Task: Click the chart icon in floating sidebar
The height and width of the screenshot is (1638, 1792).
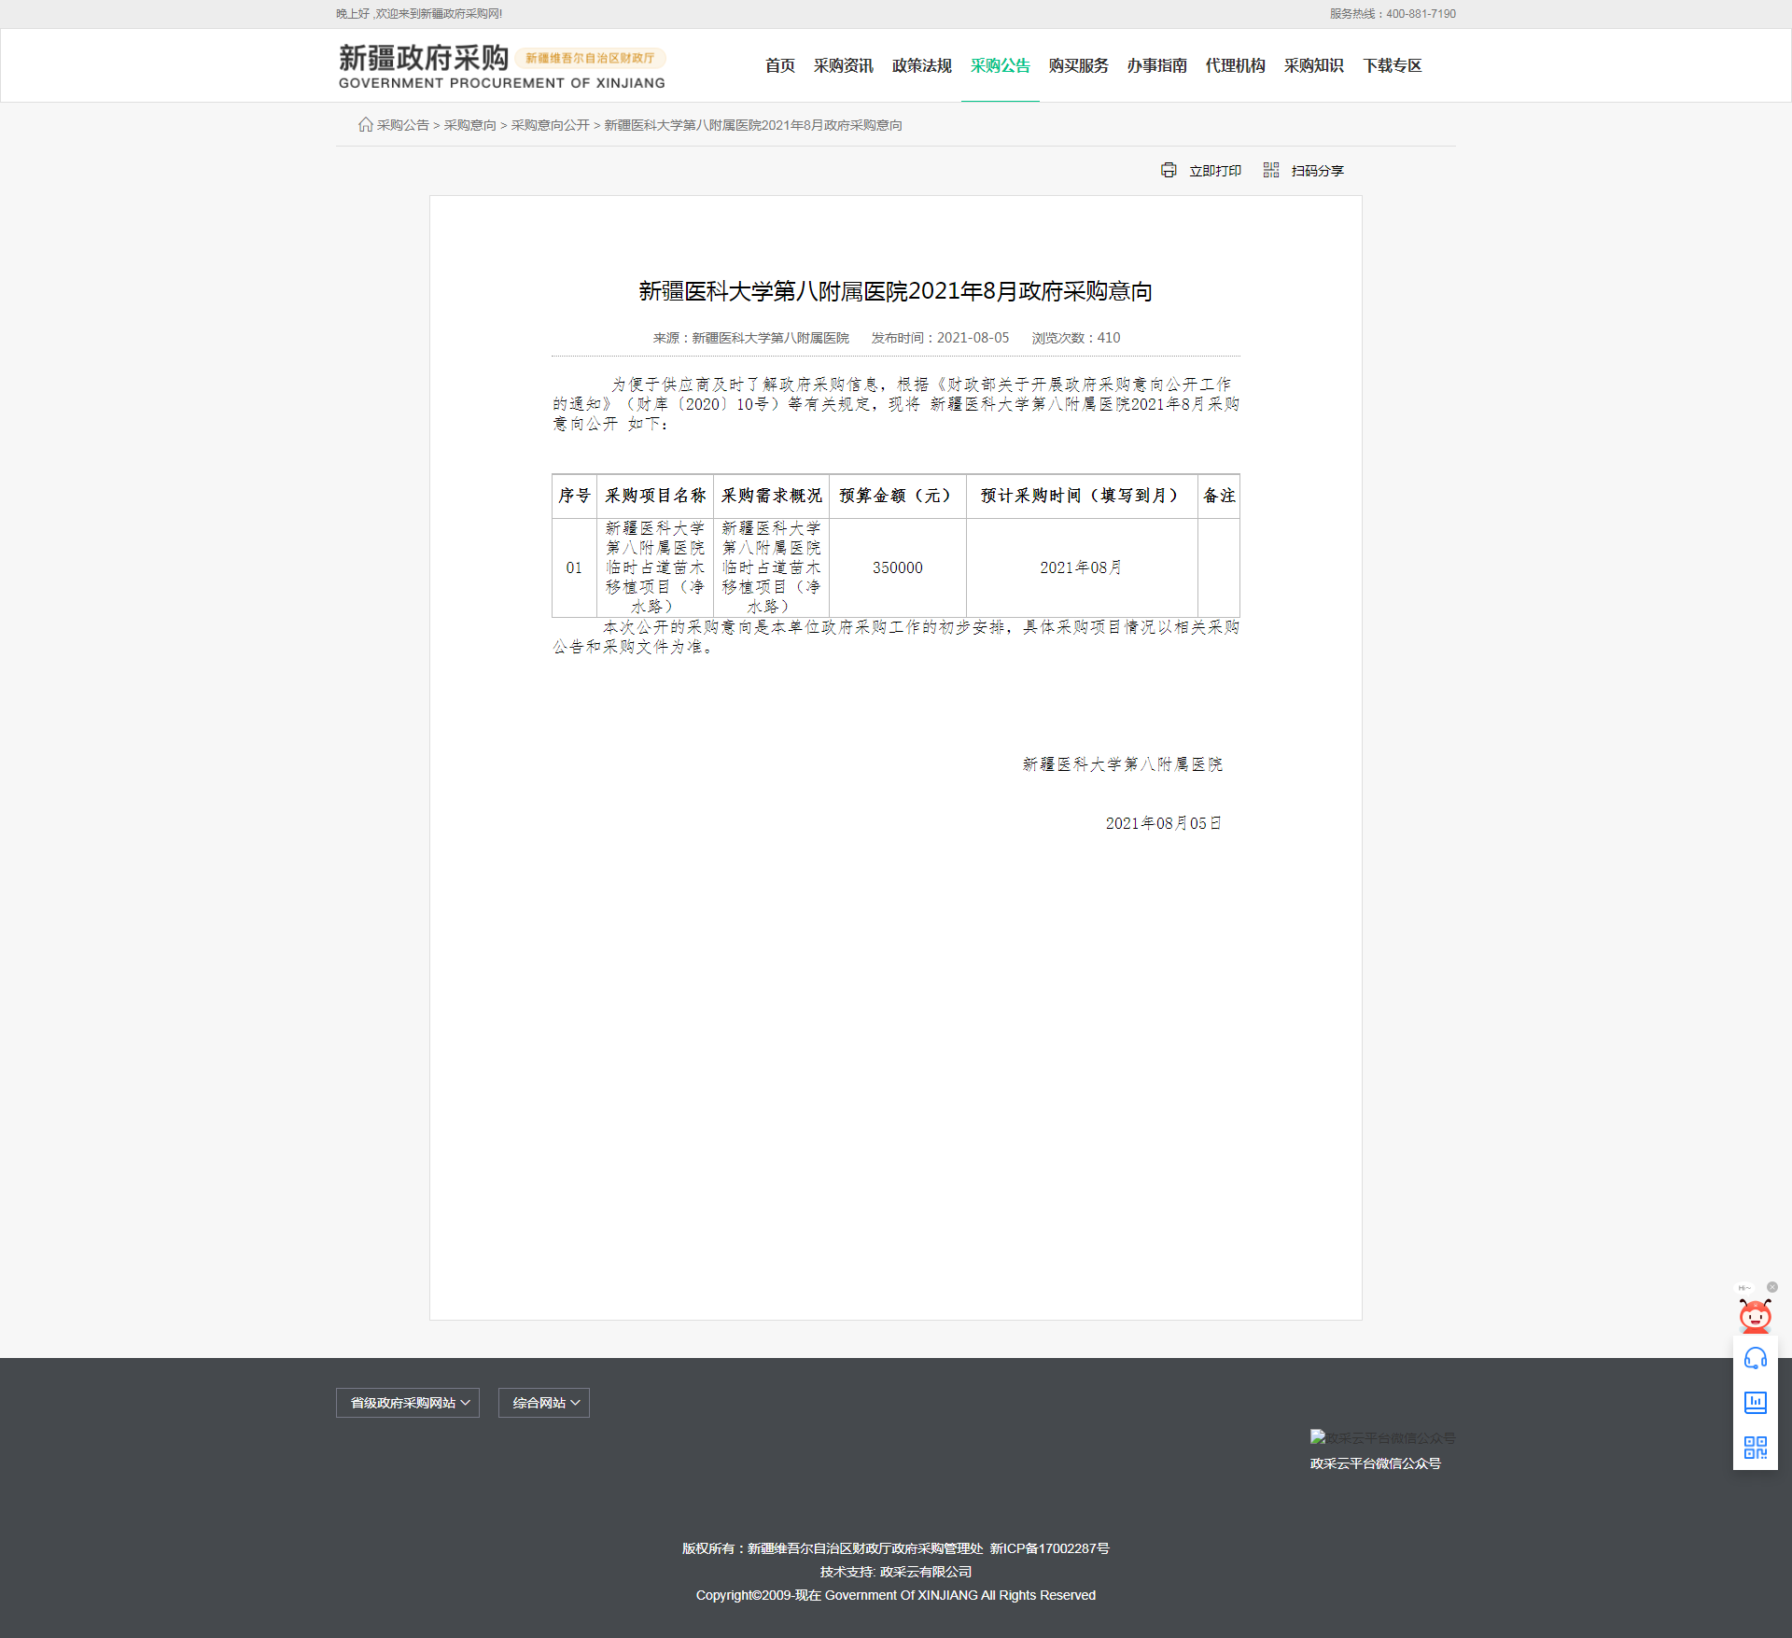Action: pyautogui.click(x=1755, y=1403)
